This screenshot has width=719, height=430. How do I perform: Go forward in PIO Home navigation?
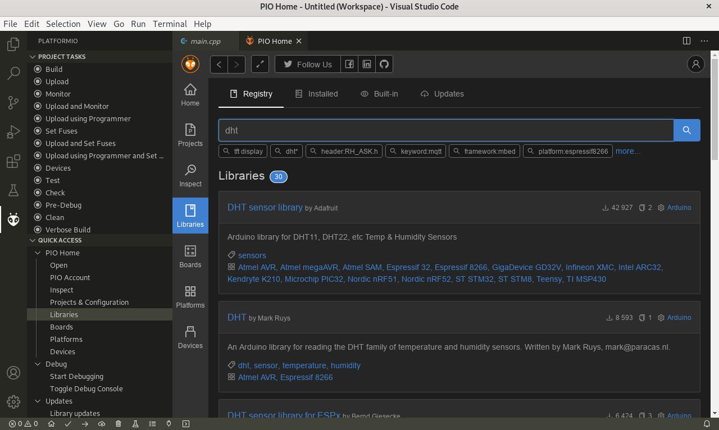pyautogui.click(x=236, y=64)
